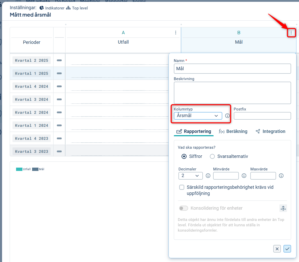The width and height of the screenshot is (299, 262).
Task: Click info icon beside Maxvärde field
Action: click(281, 176)
